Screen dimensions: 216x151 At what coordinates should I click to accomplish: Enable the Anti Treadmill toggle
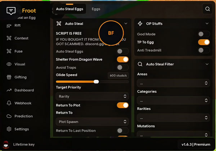[x=204, y=50]
